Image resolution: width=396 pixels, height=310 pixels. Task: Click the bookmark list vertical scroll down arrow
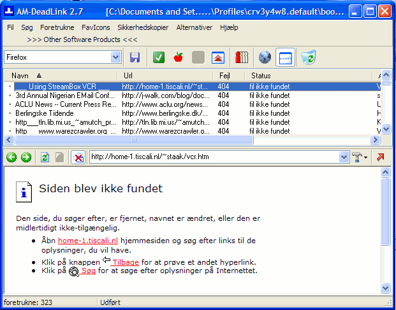point(386,129)
